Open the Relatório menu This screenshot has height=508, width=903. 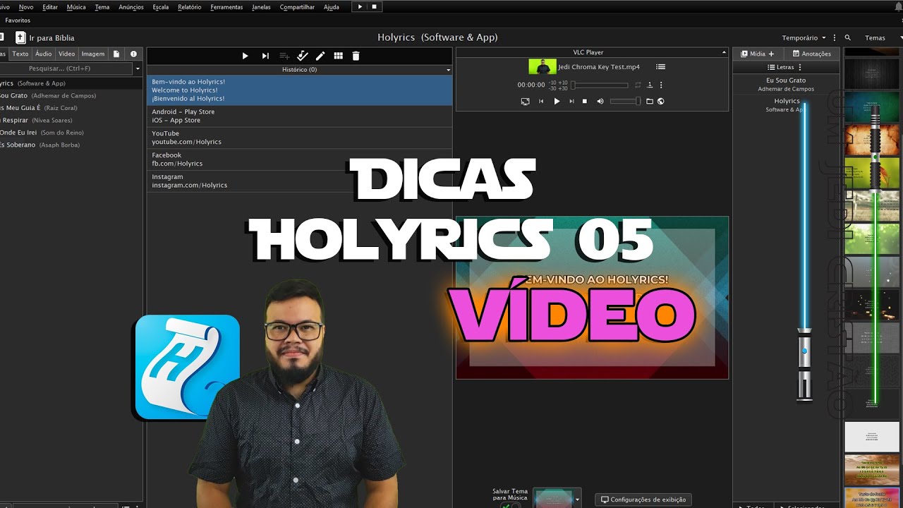189,7
